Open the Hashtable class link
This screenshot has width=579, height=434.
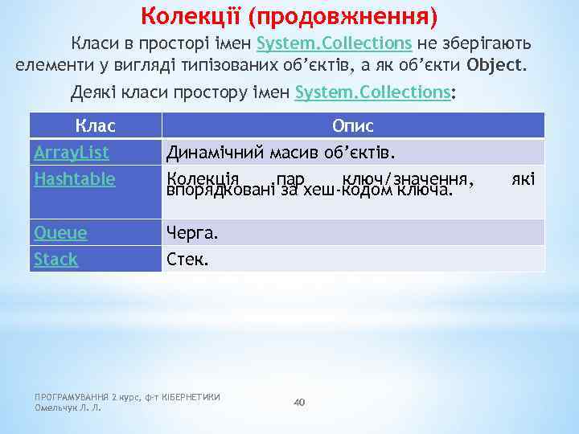[x=75, y=179]
